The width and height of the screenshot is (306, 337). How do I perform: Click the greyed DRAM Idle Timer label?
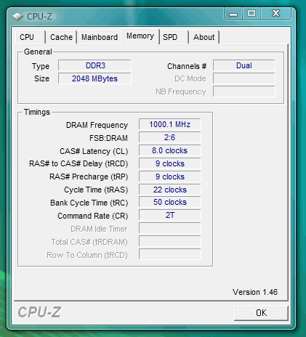(99, 229)
